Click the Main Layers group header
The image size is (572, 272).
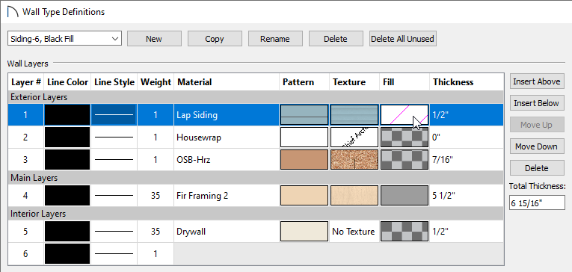click(x=256, y=178)
